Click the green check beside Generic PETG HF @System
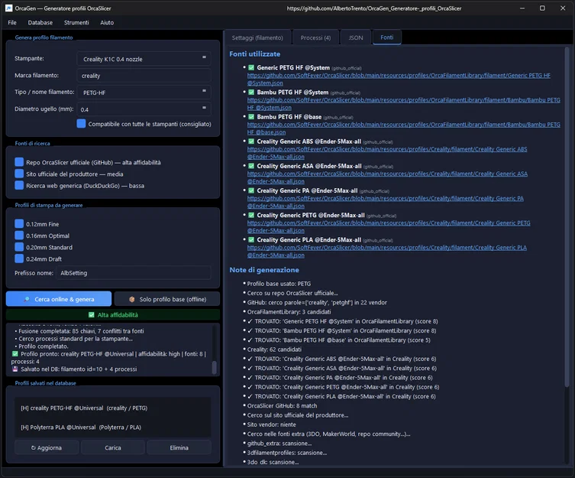 251,67
